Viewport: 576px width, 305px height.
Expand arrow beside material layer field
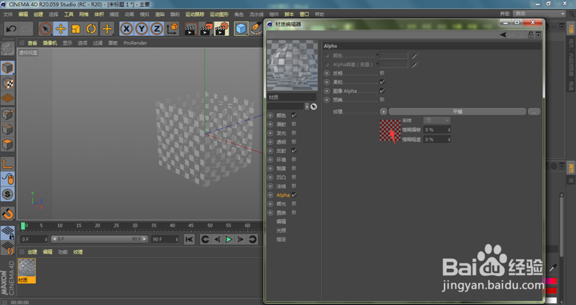coord(307,106)
